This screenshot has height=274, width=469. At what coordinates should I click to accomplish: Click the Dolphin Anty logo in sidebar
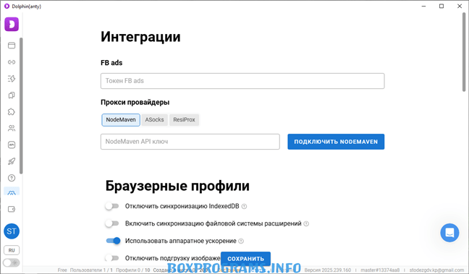[x=12, y=24]
